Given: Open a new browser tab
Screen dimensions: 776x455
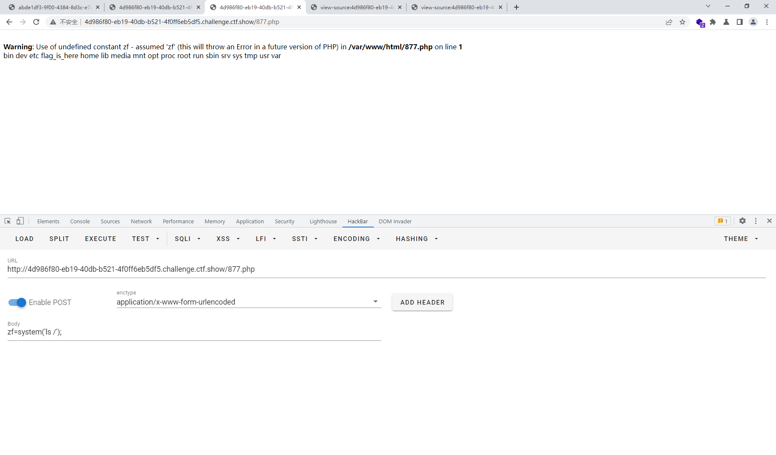Looking at the screenshot, I should click(516, 7).
